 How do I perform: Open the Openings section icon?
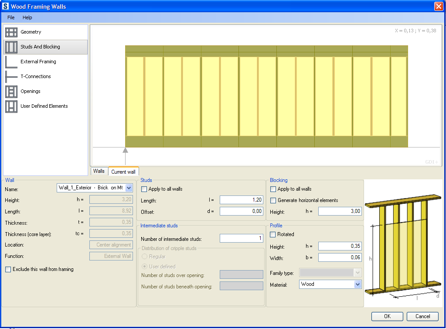11,91
